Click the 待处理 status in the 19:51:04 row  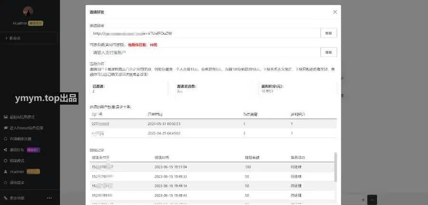click(296, 167)
